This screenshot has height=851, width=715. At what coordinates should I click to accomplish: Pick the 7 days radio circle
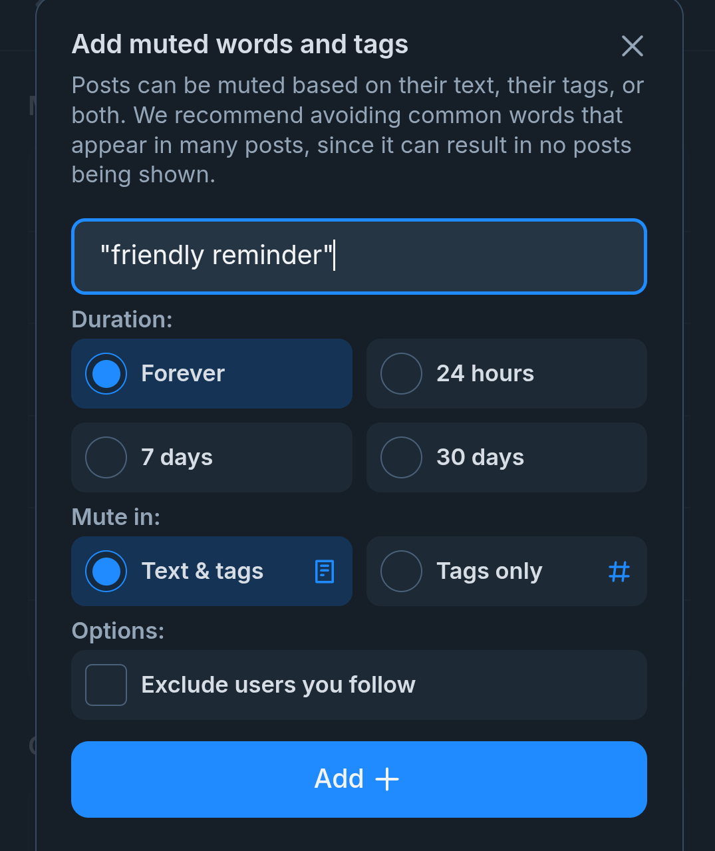click(106, 457)
